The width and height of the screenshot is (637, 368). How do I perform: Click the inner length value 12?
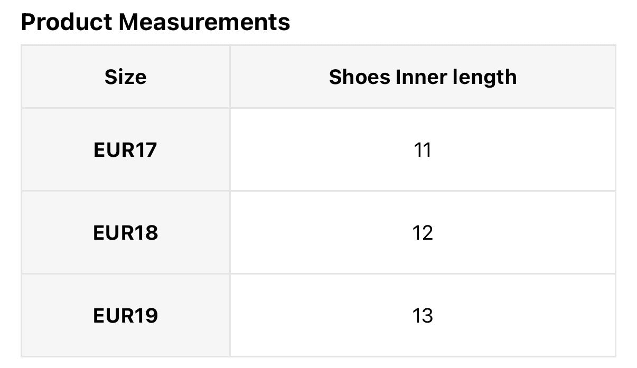423,233
